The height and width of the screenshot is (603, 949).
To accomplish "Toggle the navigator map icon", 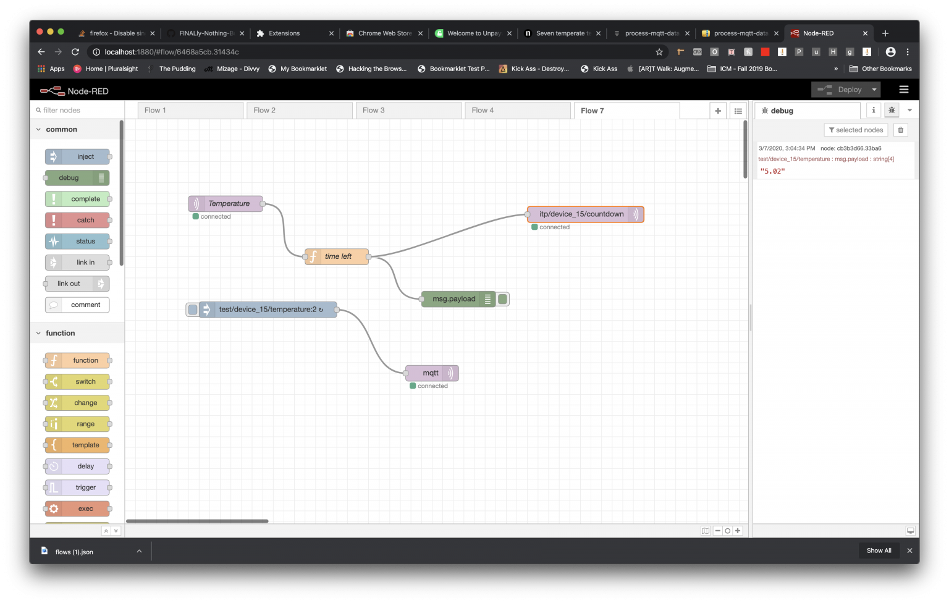I will pyautogui.click(x=705, y=531).
